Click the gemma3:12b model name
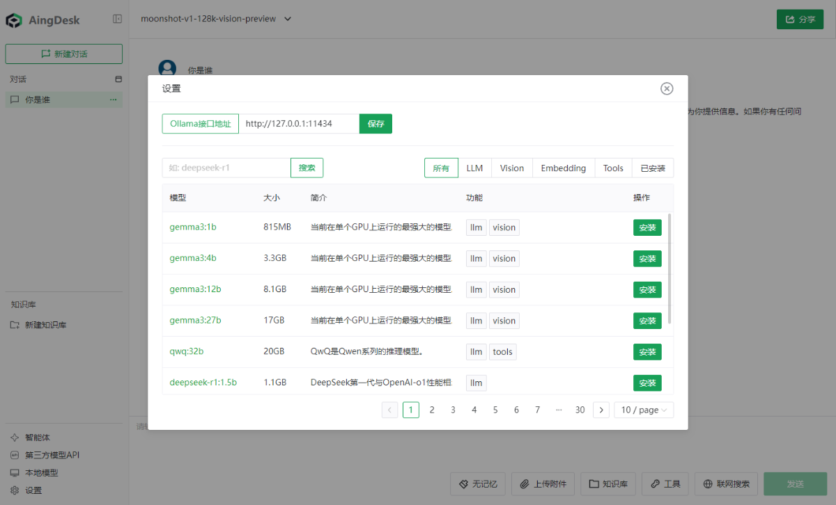 (x=195, y=289)
